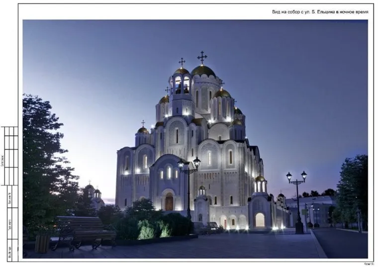Image resolution: width=378 pixels, height=267 pixels.
Task: Click the illuminated gate archway at right
Action: click(x=260, y=219)
